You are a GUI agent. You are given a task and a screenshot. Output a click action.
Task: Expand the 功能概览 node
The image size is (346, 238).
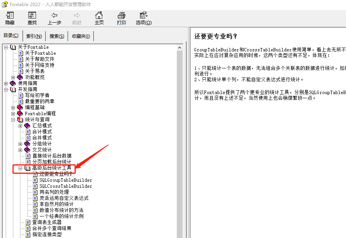13,77
